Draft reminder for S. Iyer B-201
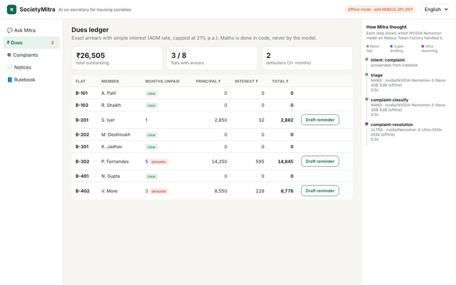This screenshot has width=456, height=285. click(320, 120)
